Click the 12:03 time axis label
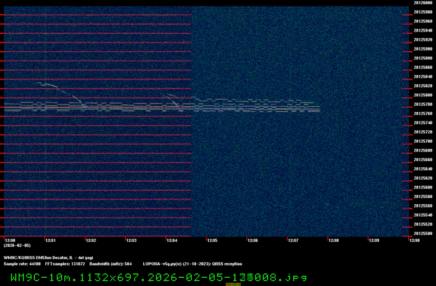This screenshot has width=436, height=286. click(131, 240)
